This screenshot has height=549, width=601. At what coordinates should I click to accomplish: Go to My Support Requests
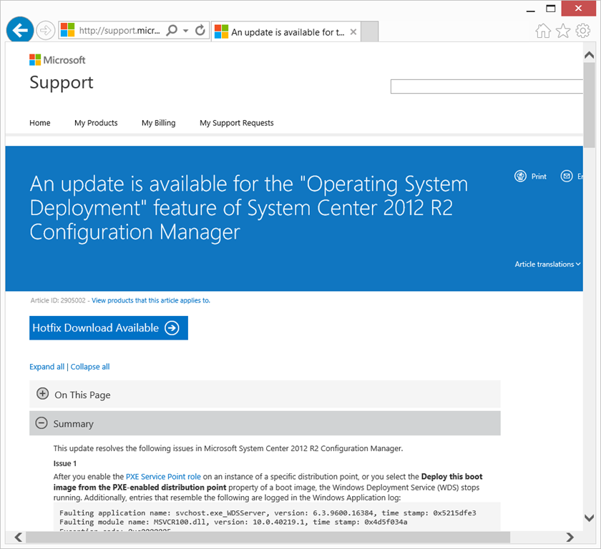[x=236, y=123]
